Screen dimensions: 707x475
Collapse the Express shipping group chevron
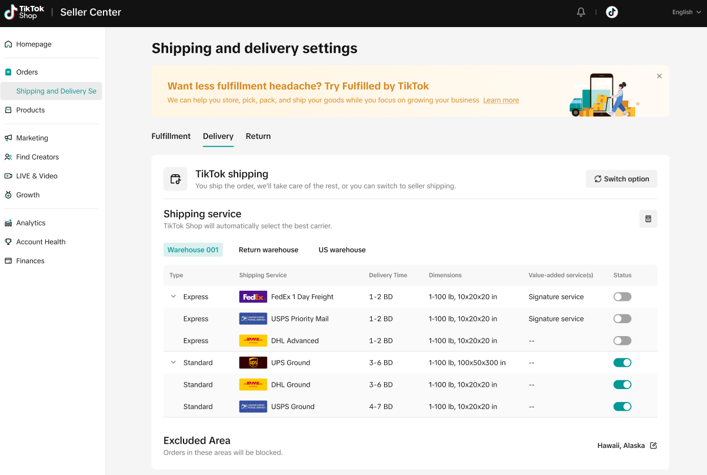point(173,297)
